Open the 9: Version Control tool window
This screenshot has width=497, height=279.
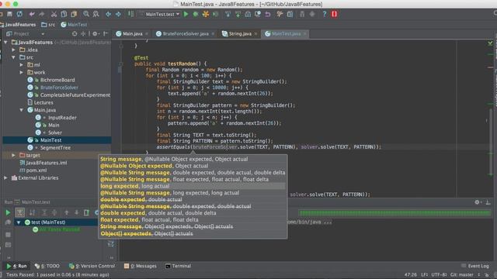click(x=92, y=266)
